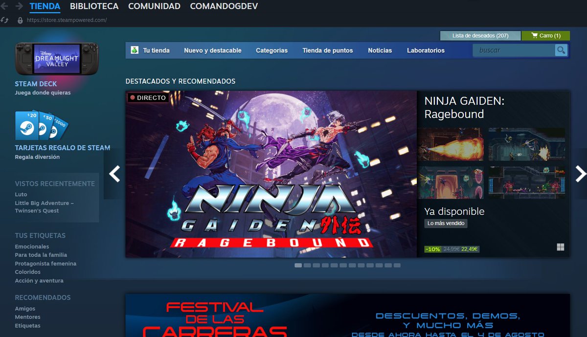587x337 pixels.
Task: Click the Regala diversión caption
Action: [37, 157]
